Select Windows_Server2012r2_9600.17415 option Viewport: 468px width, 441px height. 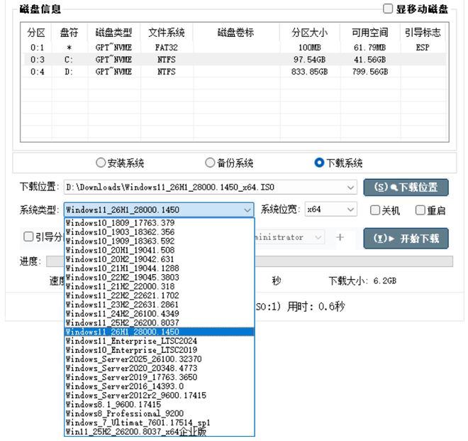[160, 396]
